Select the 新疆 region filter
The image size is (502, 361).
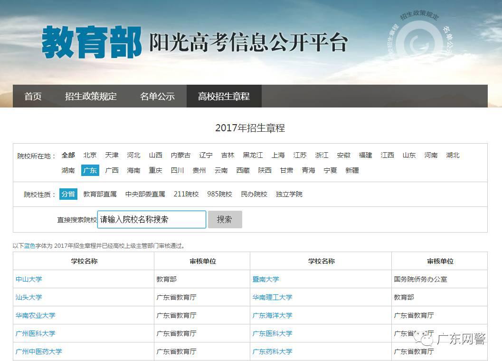pos(352,170)
